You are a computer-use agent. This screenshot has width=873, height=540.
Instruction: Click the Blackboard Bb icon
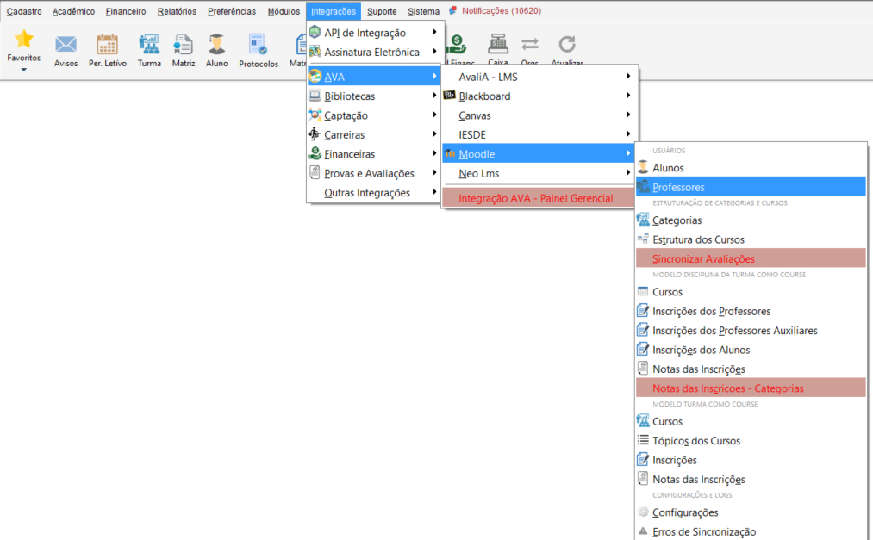(x=449, y=95)
